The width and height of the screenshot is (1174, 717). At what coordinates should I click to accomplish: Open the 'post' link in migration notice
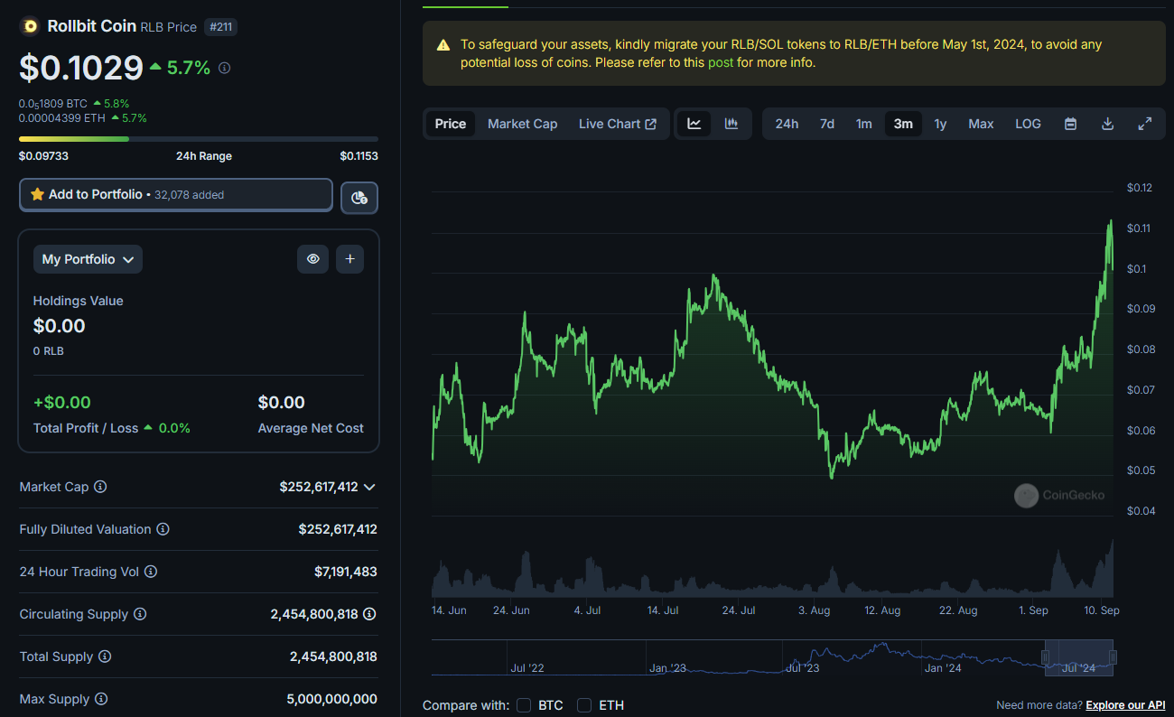coord(721,62)
